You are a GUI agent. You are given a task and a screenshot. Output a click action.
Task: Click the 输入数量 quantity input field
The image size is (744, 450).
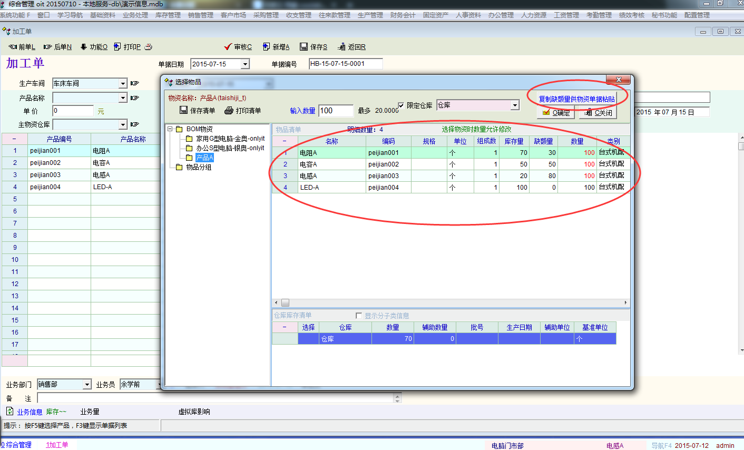[336, 111]
